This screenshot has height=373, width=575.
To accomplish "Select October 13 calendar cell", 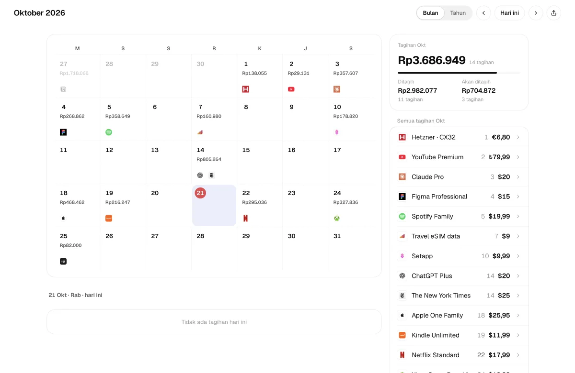I will tap(169, 163).
